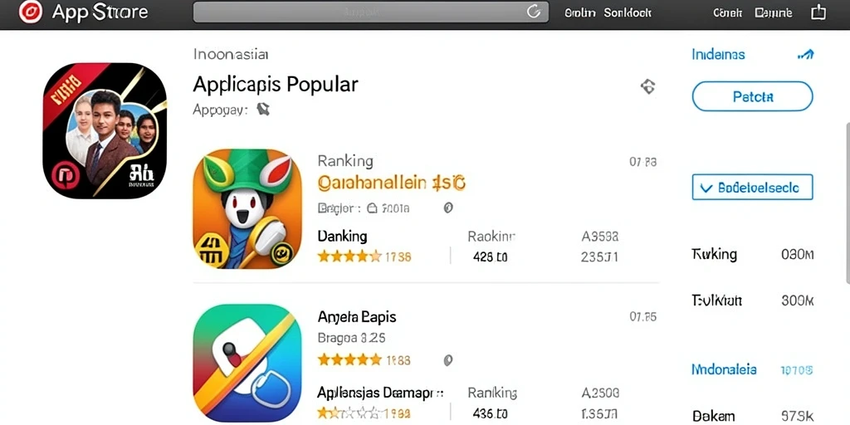Click the trending arrow icon beside Indeinas
The image size is (850, 425).
point(805,54)
